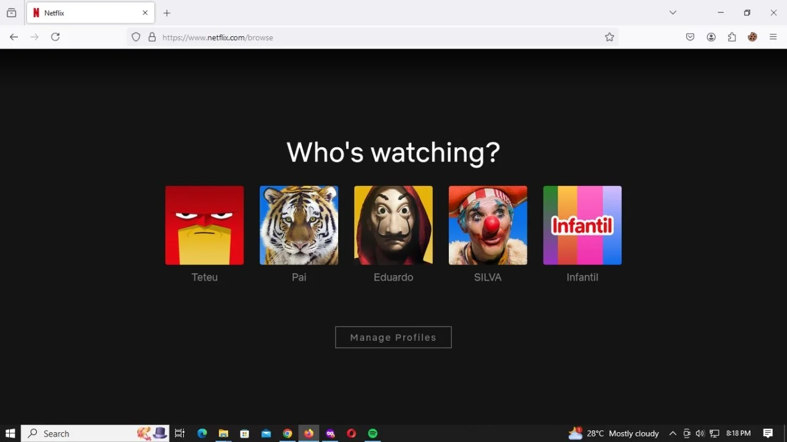Open a new browser tab
The height and width of the screenshot is (442, 787).
pos(167,12)
